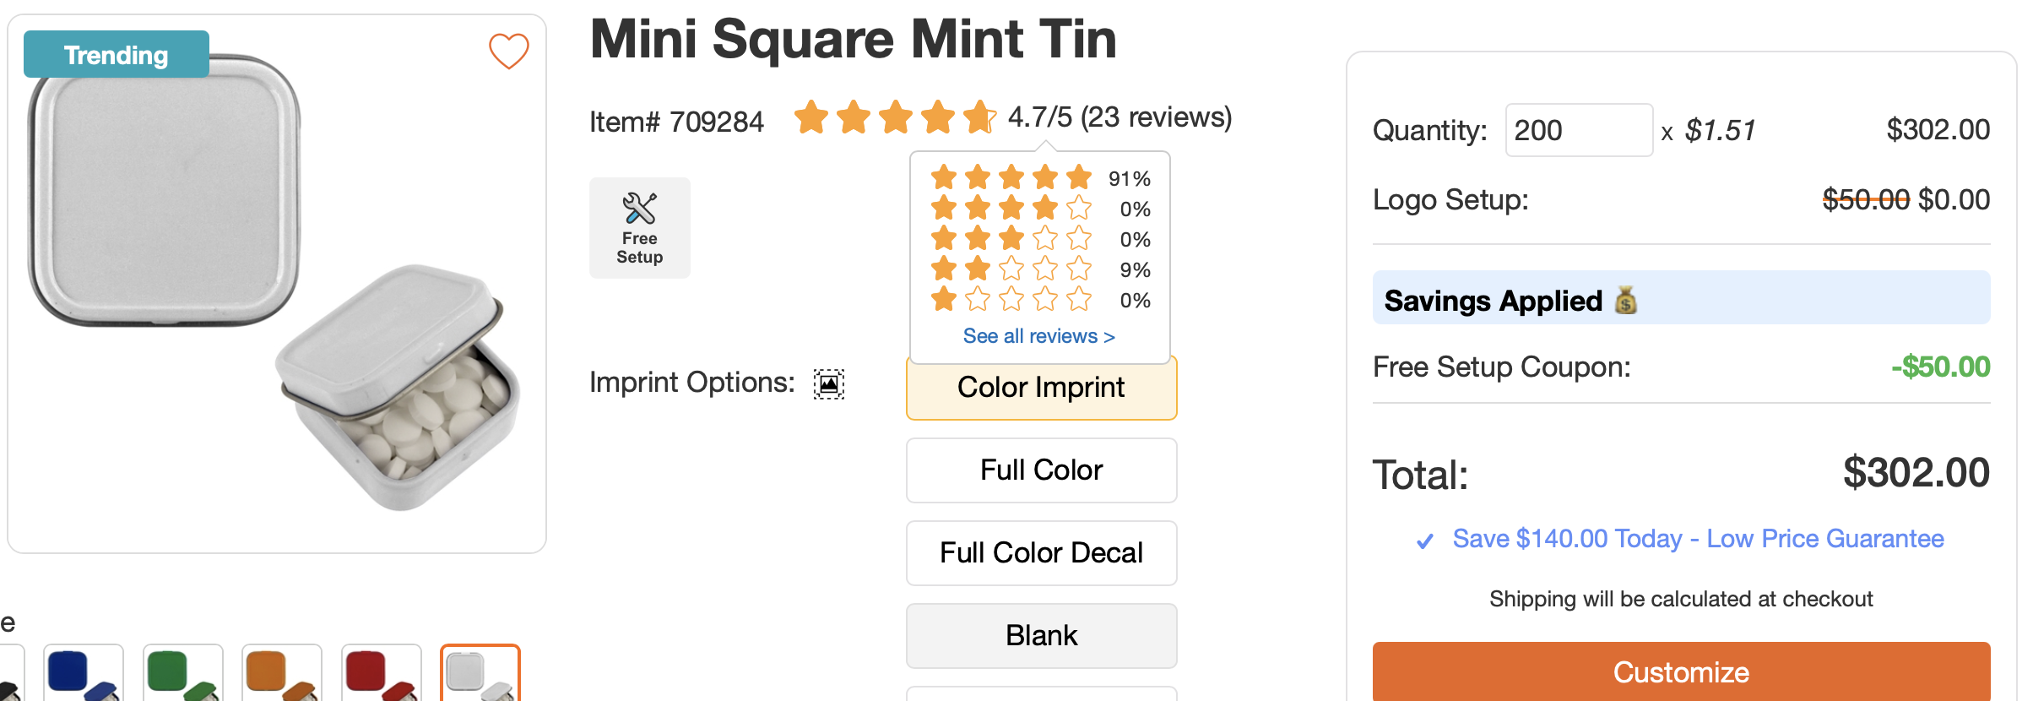Select the Full Color imprint option
2033x701 pixels.
pyautogui.click(x=1040, y=470)
